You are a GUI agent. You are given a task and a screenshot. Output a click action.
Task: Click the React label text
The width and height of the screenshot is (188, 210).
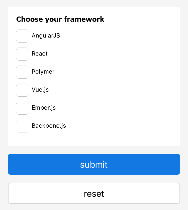coord(40,54)
